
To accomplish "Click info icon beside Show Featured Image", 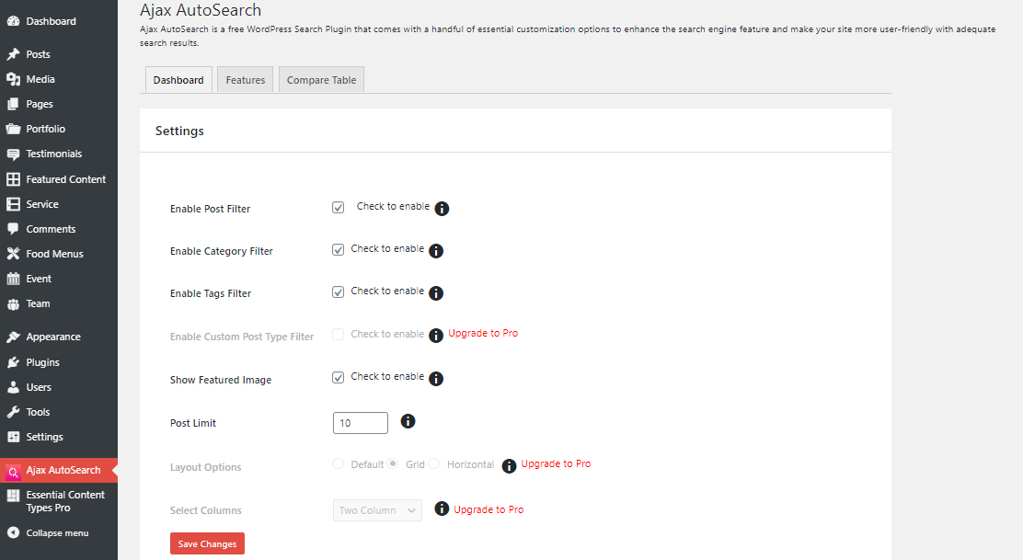I will tap(436, 379).
